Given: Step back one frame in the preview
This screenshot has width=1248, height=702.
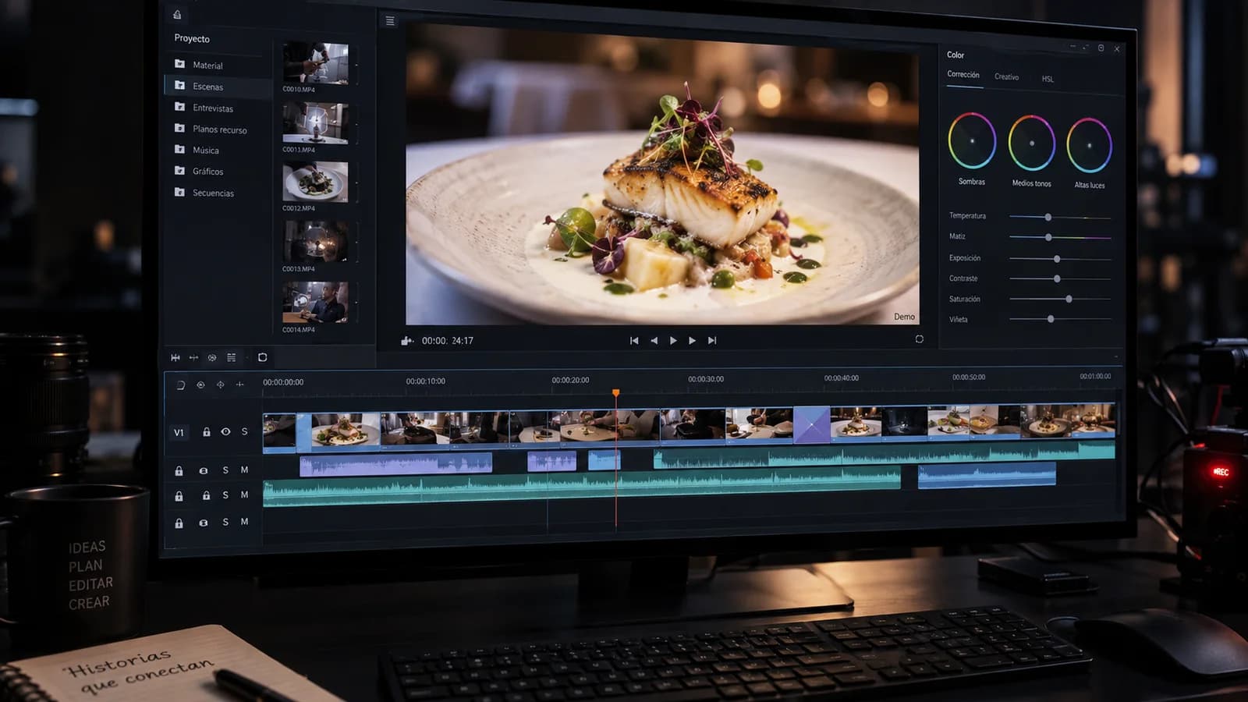Looking at the screenshot, I should (654, 341).
